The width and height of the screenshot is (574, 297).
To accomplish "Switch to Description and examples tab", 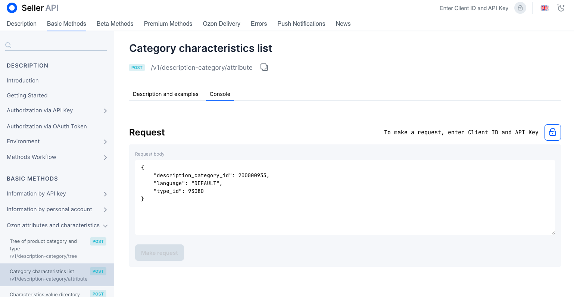I will click(166, 94).
